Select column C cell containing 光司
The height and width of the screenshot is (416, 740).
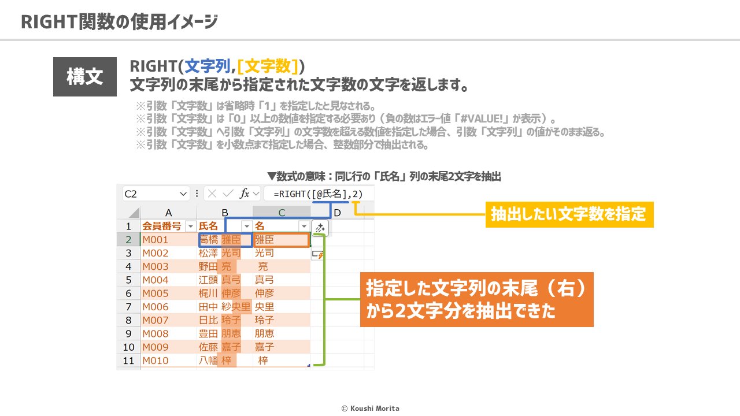pyautogui.click(x=282, y=253)
